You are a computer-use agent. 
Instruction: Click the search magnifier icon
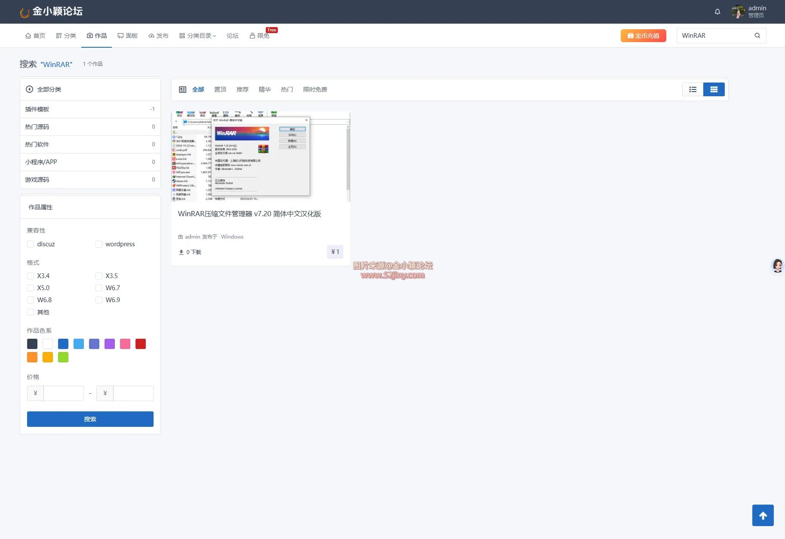coord(757,35)
